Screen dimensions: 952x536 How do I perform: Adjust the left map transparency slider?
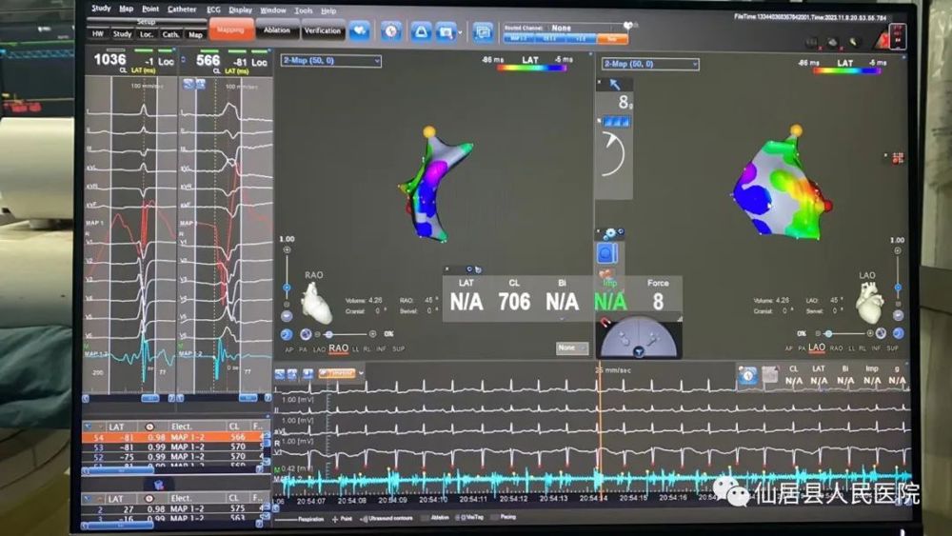[345, 334]
